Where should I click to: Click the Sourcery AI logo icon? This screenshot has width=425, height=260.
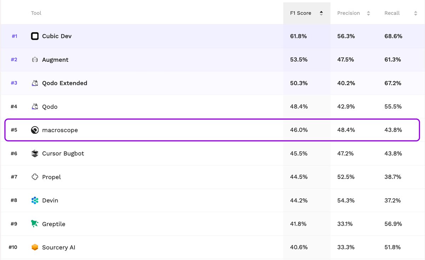(x=35, y=247)
